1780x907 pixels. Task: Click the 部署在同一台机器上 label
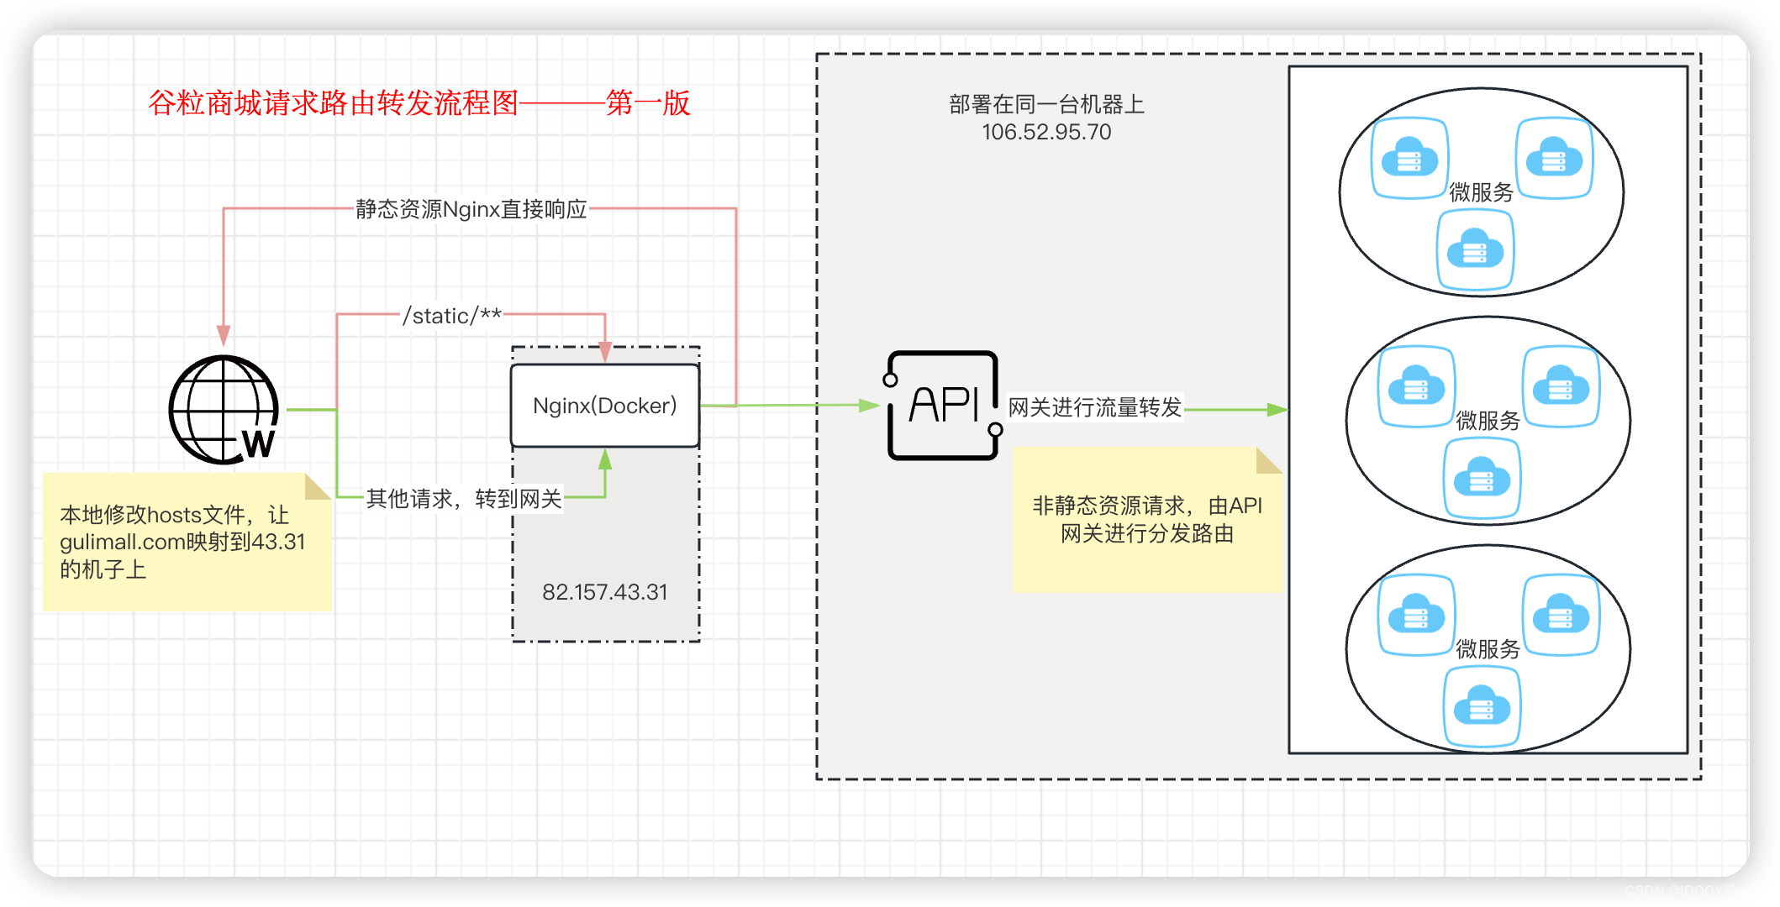point(1046,104)
